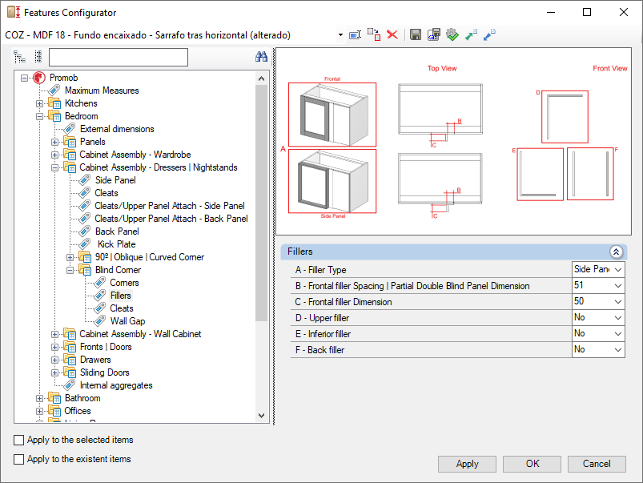Enable Apply to the selected items checkbox
Image resolution: width=643 pixels, height=483 pixels.
[19, 440]
